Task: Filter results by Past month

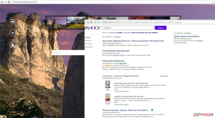Action: coord(88,47)
